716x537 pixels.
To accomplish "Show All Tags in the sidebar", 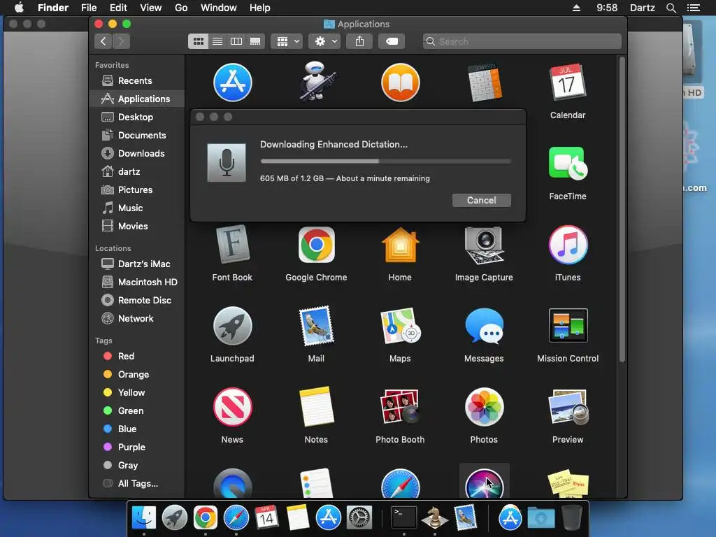I will pyautogui.click(x=137, y=484).
